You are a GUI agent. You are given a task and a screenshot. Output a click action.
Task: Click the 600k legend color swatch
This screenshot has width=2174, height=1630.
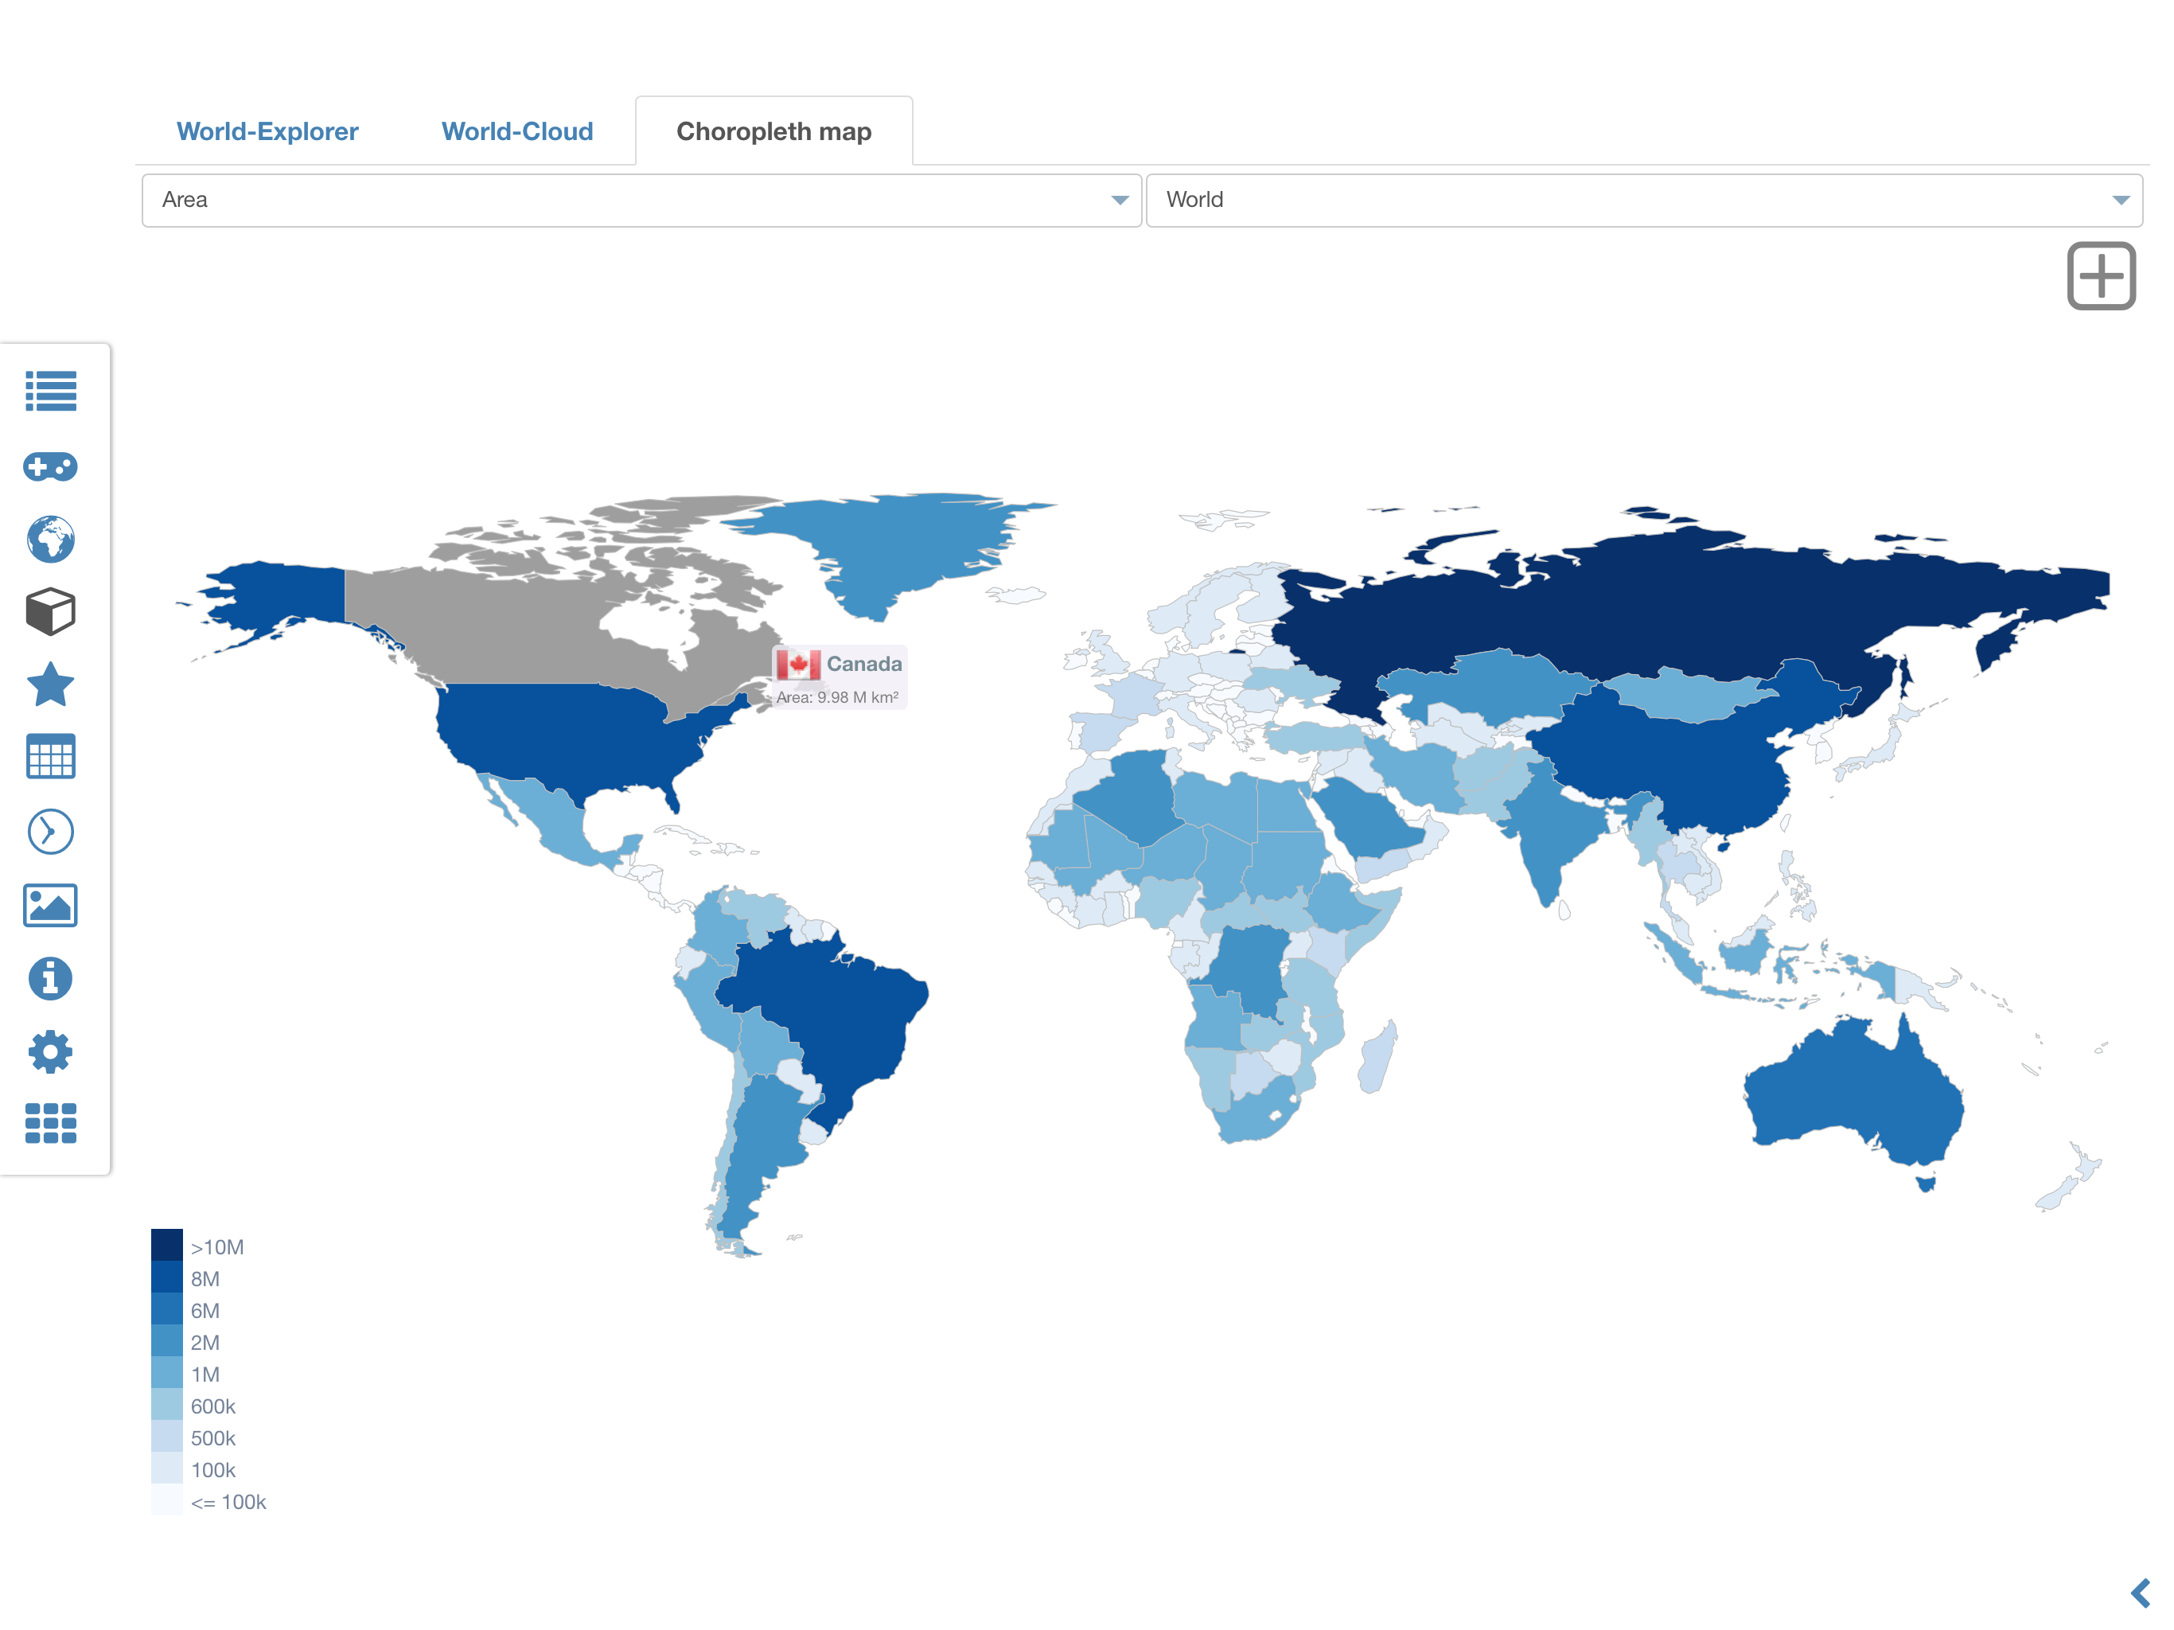pos(167,1404)
